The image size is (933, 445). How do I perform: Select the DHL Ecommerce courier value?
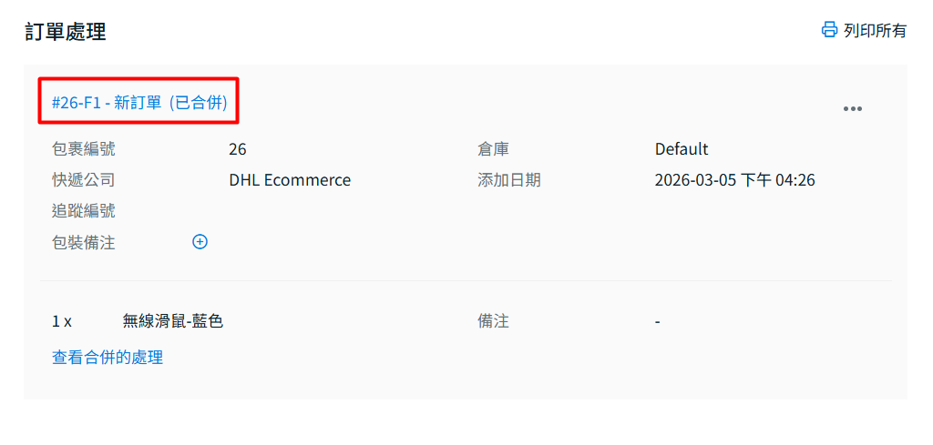(290, 180)
